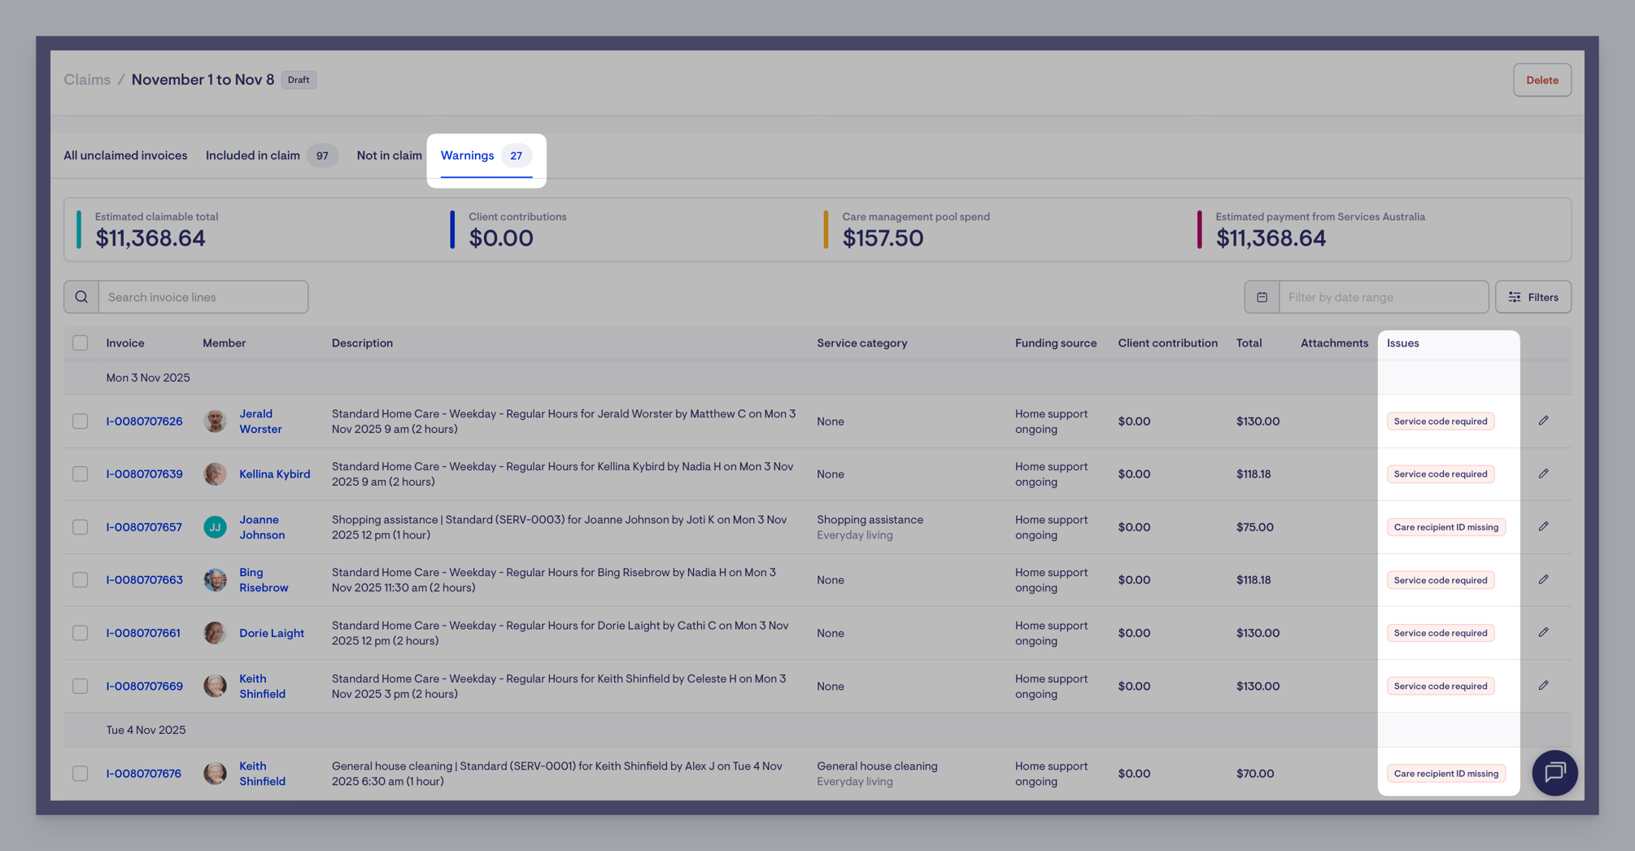Tick the select-all checkbox in table header
Screen dimensions: 1635x851
pos(80,343)
